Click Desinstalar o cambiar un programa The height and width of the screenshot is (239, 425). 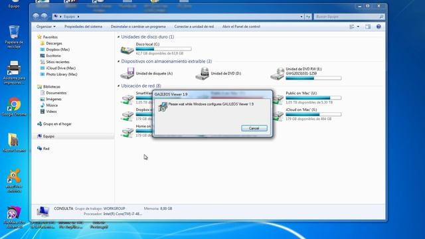138,27
